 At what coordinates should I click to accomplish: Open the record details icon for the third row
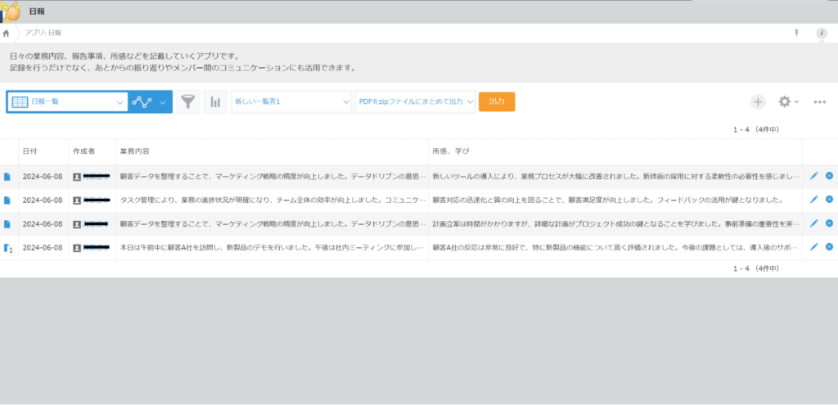click(x=7, y=223)
